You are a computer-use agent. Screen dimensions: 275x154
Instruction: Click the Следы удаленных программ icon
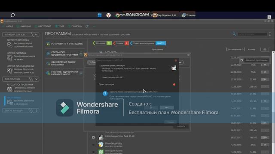click(48, 53)
